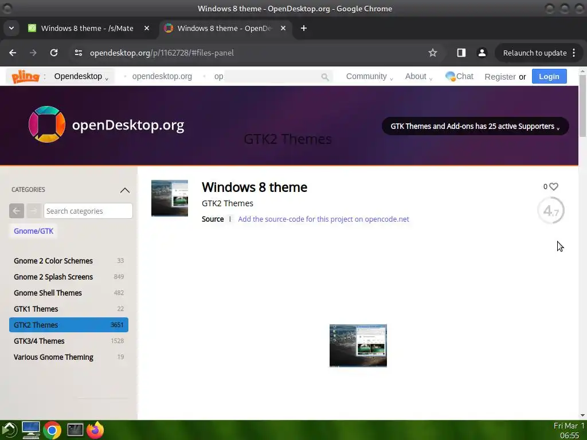Click the Chrome taskbar icon
The height and width of the screenshot is (440, 587).
tap(52, 431)
